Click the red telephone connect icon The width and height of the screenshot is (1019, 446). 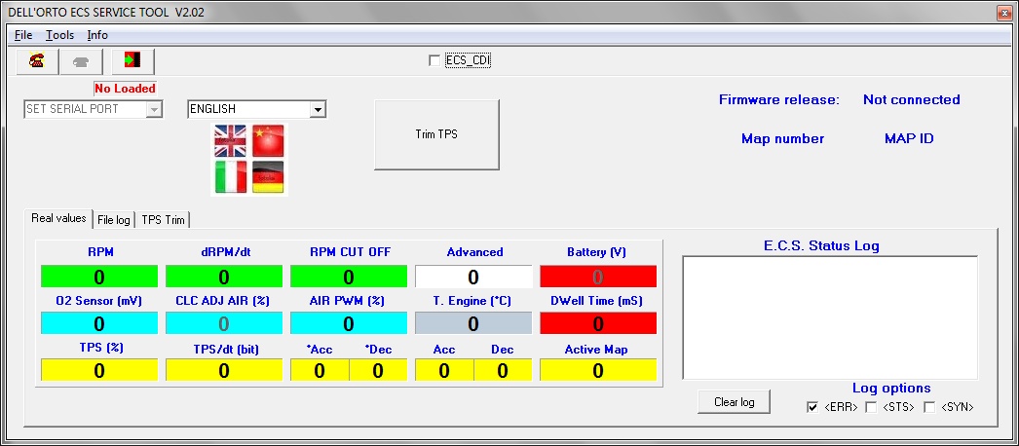[36, 61]
